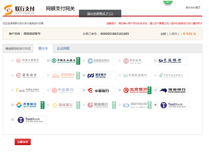
Task: Click the ICBC 中国工商银行 bank logo
Action: click(30, 61)
